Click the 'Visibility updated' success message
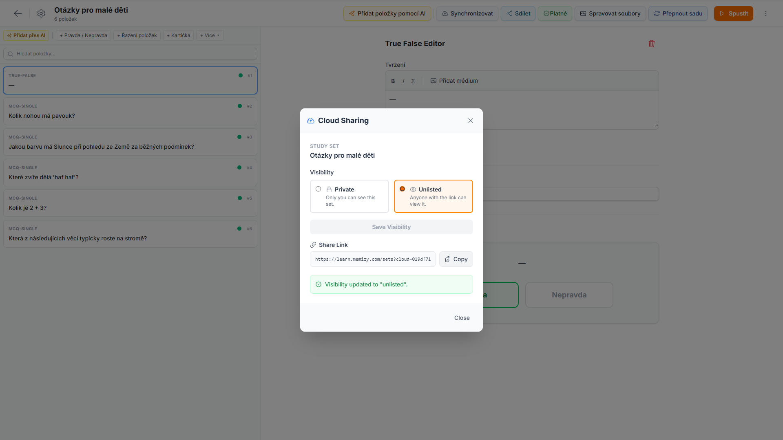The height and width of the screenshot is (440, 783). [391, 284]
